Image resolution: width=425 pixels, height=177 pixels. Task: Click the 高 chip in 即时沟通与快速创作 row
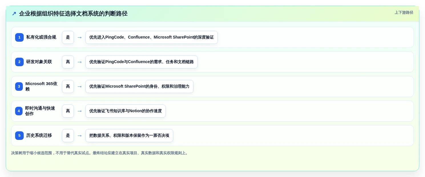pos(68,111)
